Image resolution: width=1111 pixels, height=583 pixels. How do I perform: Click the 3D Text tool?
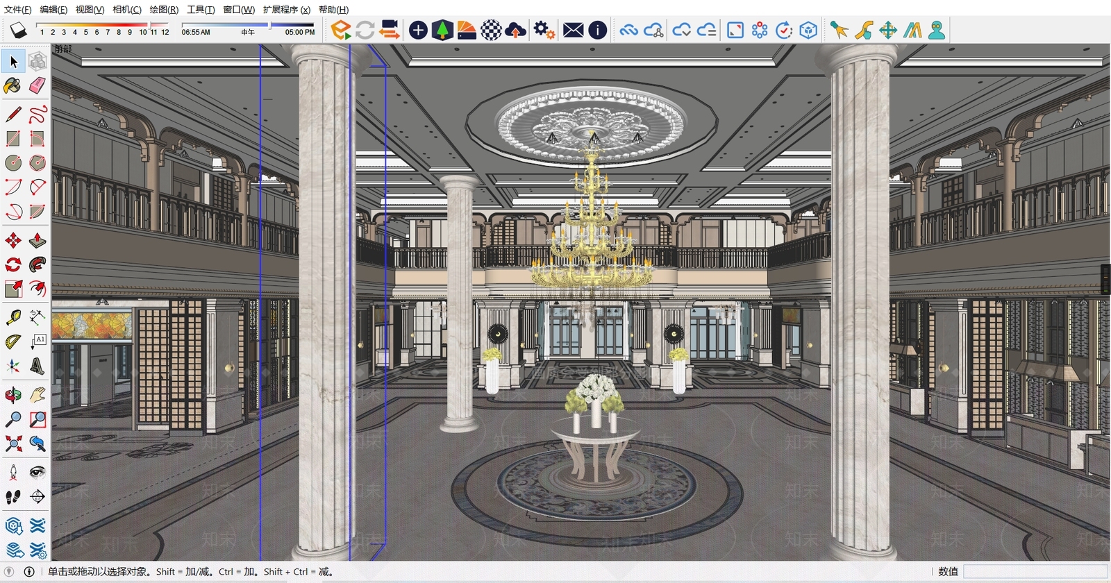coord(37,366)
